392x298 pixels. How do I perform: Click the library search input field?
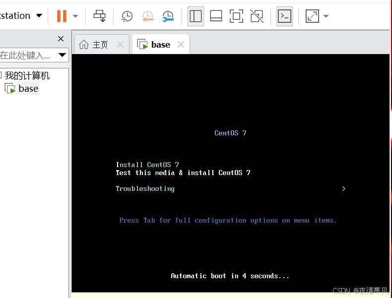pos(27,55)
